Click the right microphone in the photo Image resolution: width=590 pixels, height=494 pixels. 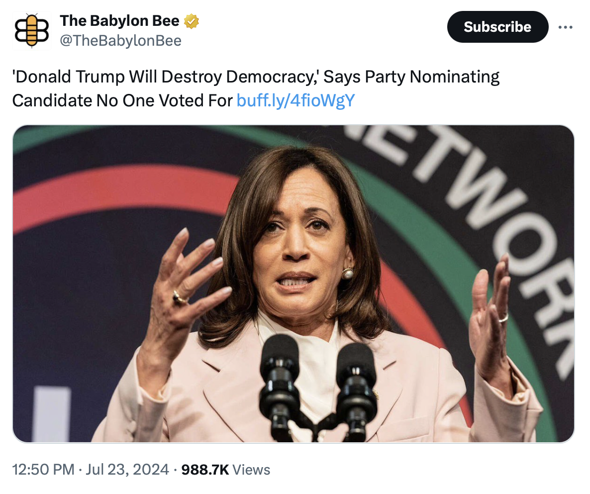(x=356, y=383)
